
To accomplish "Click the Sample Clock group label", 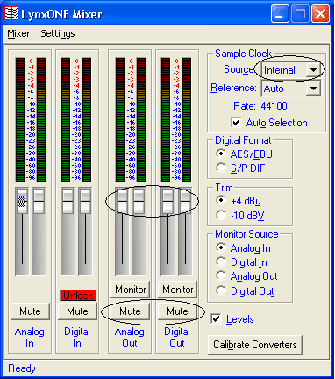I will tap(243, 54).
